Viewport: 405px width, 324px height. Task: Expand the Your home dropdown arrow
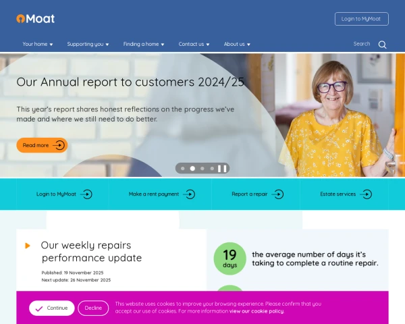coord(51,45)
